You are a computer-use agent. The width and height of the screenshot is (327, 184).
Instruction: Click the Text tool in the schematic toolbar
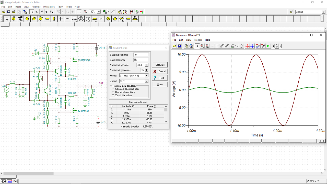tap(47, 12)
